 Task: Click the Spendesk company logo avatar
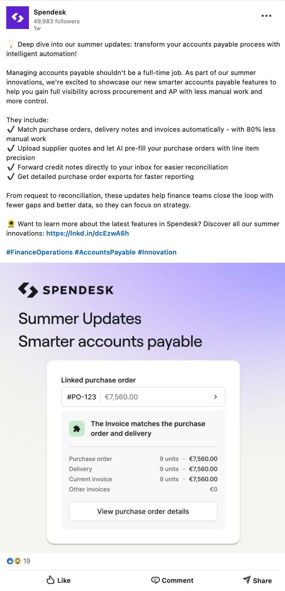pos(18,18)
